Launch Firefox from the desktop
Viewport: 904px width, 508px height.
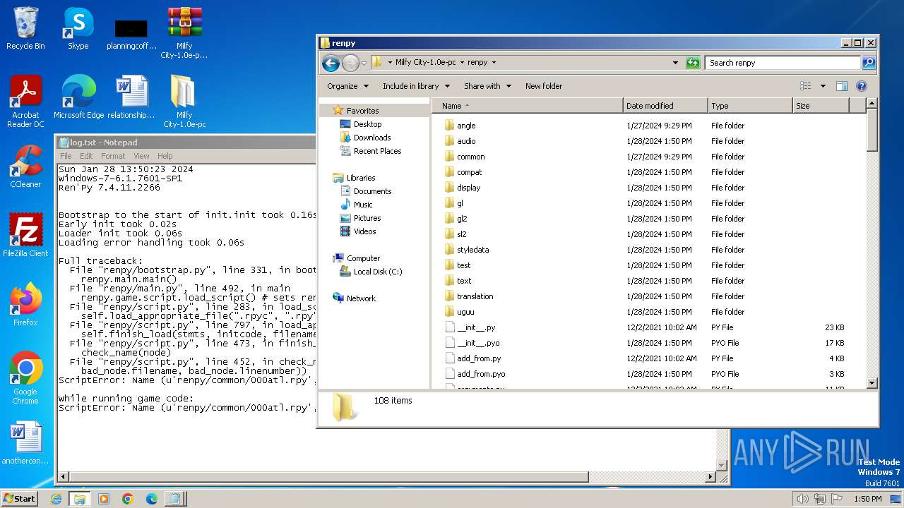[x=25, y=305]
